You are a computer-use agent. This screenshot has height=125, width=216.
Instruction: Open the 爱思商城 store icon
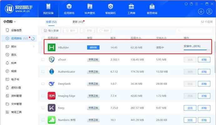pos(152,7)
